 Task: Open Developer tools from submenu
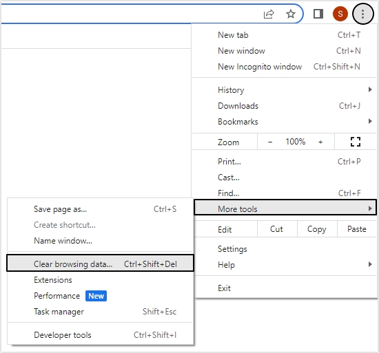pyautogui.click(x=101, y=335)
